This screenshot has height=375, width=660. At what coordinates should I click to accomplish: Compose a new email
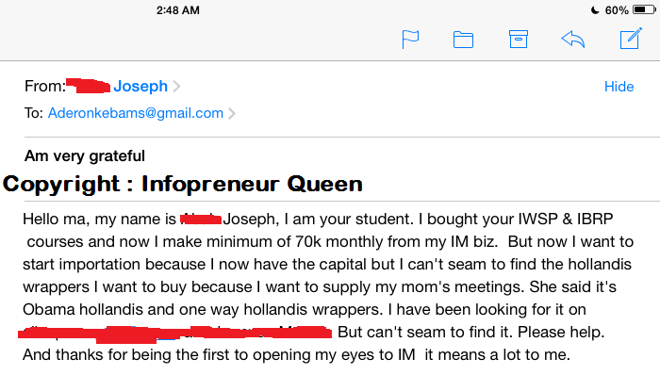(631, 39)
